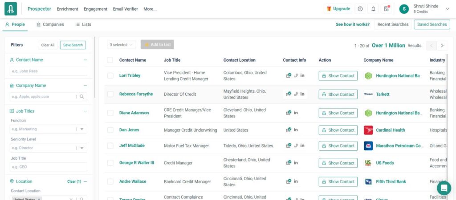The image size is (456, 200).
Task: Click the Upgrade button
Action: (338, 9)
